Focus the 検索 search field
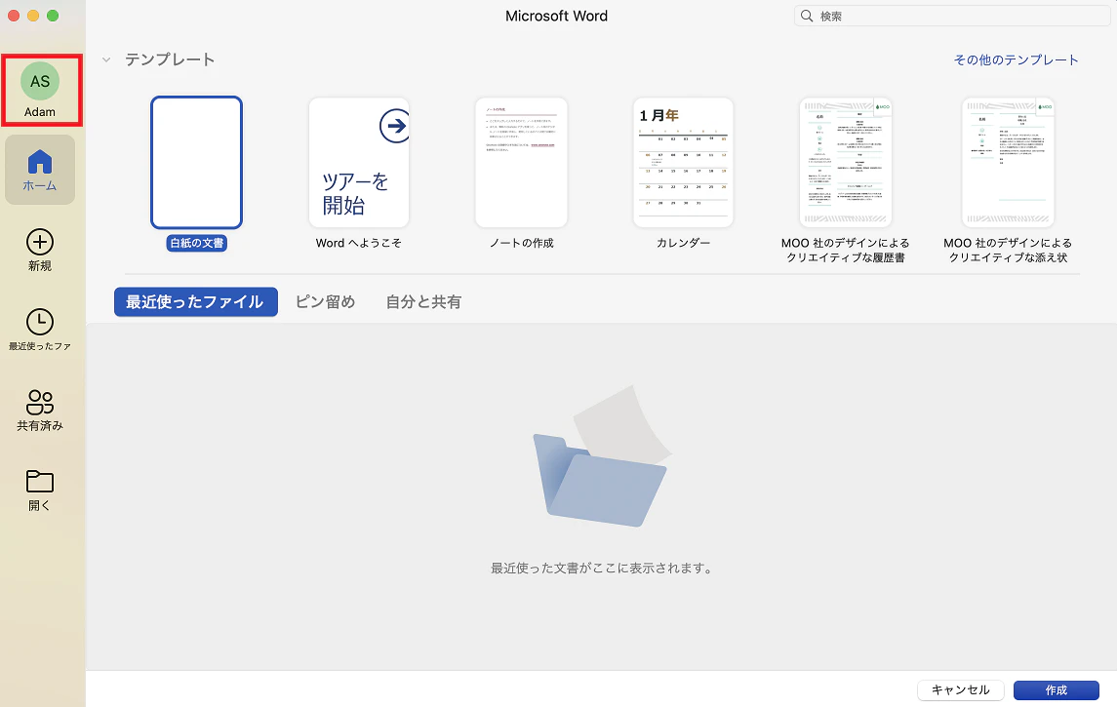The image size is (1117, 707). coord(952,16)
